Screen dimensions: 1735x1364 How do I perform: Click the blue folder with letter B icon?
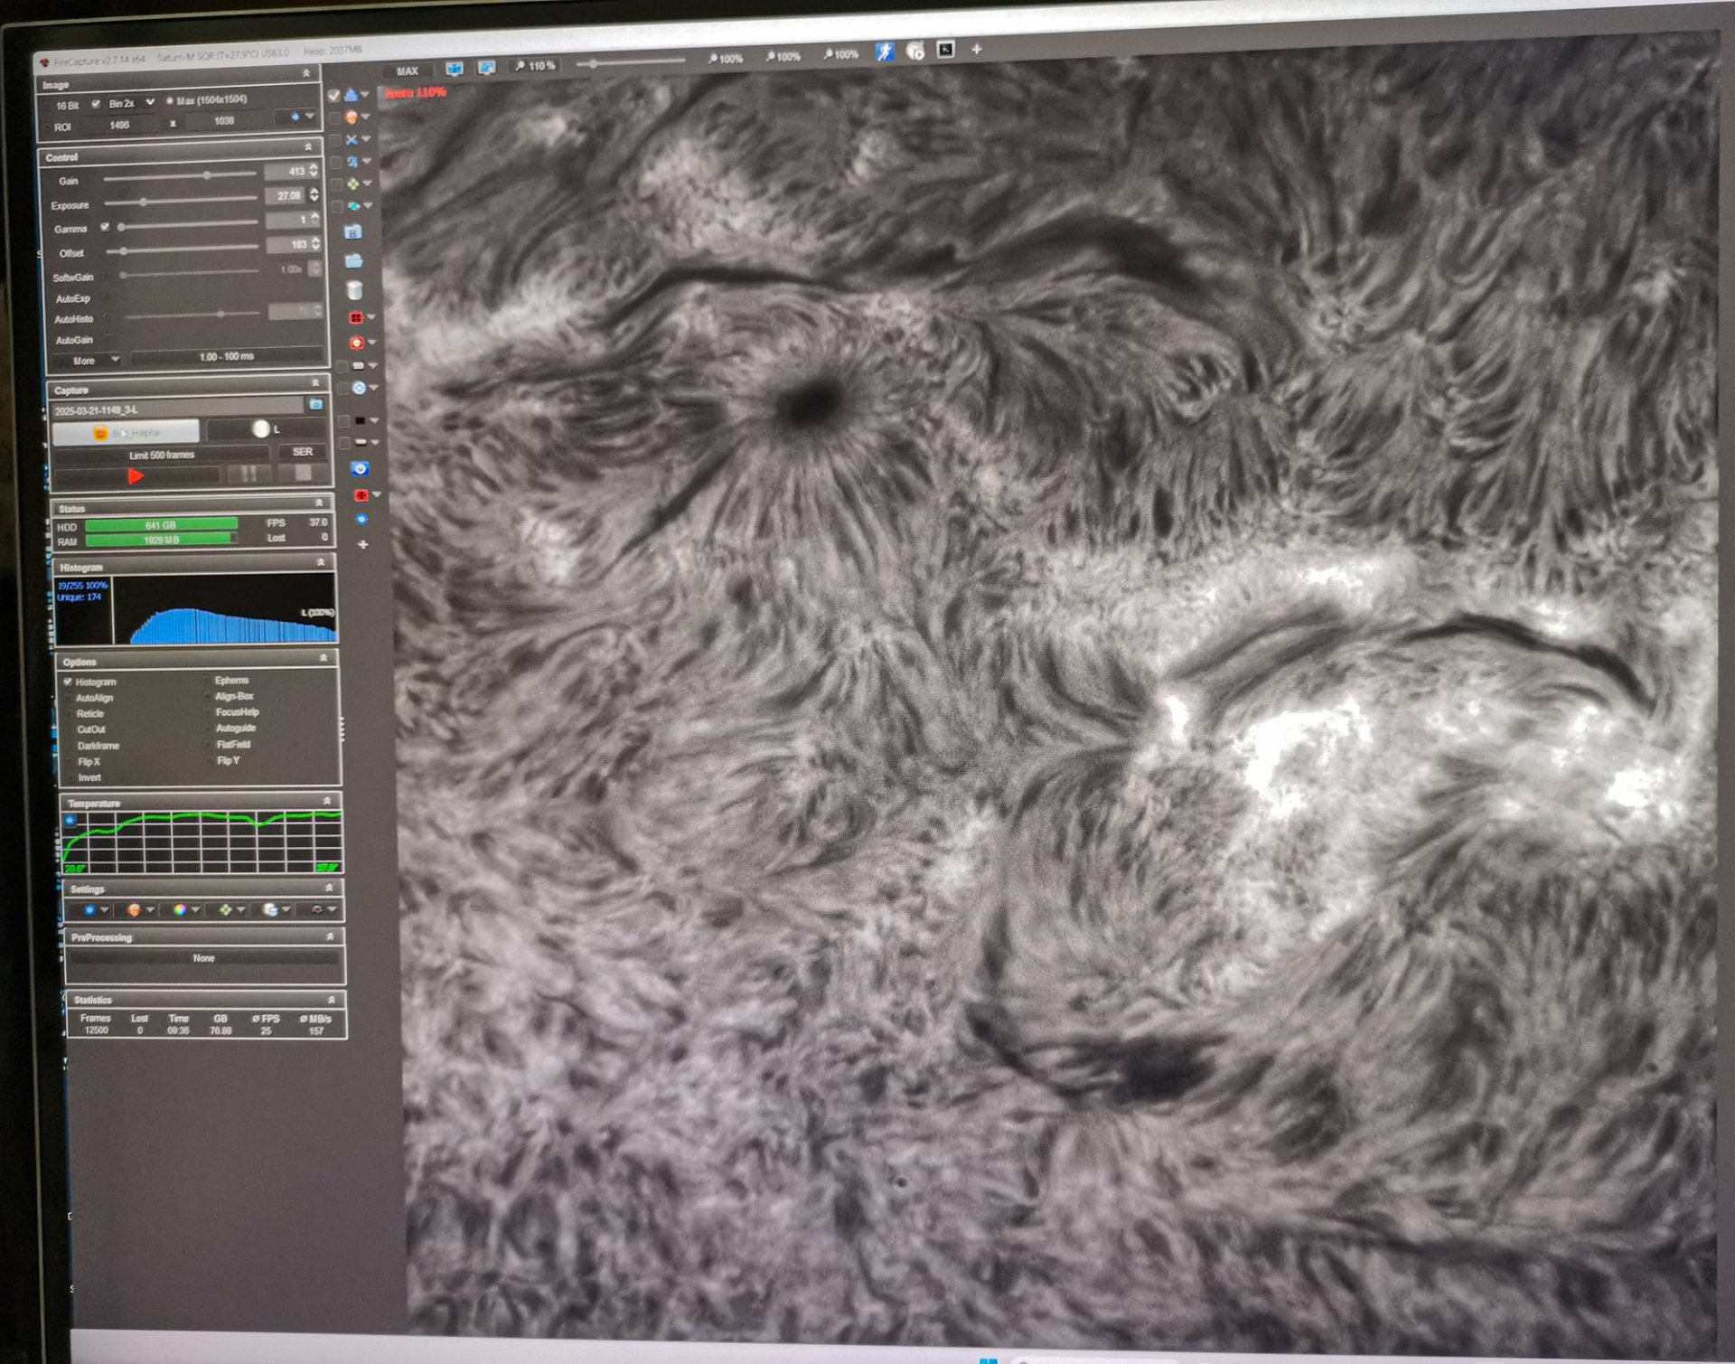pyautogui.click(x=353, y=231)
